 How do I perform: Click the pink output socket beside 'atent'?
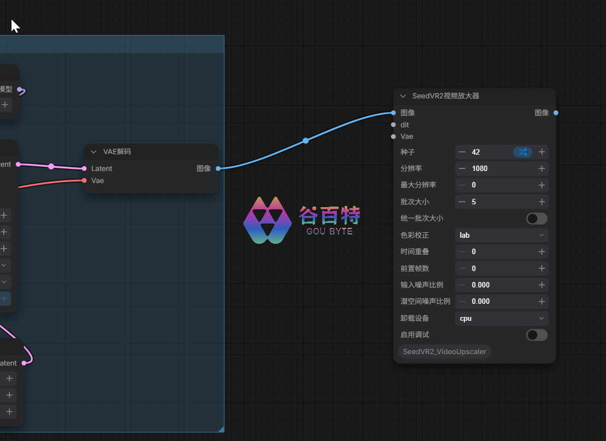[x=25, y=363]
